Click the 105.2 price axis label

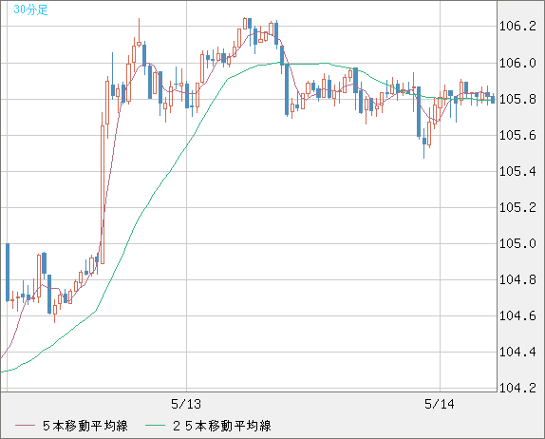tap(517, 208)
